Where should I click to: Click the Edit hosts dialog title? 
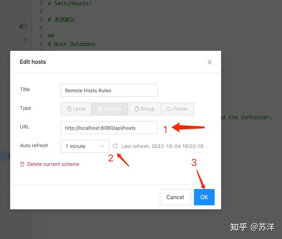[x=33, y=62]
